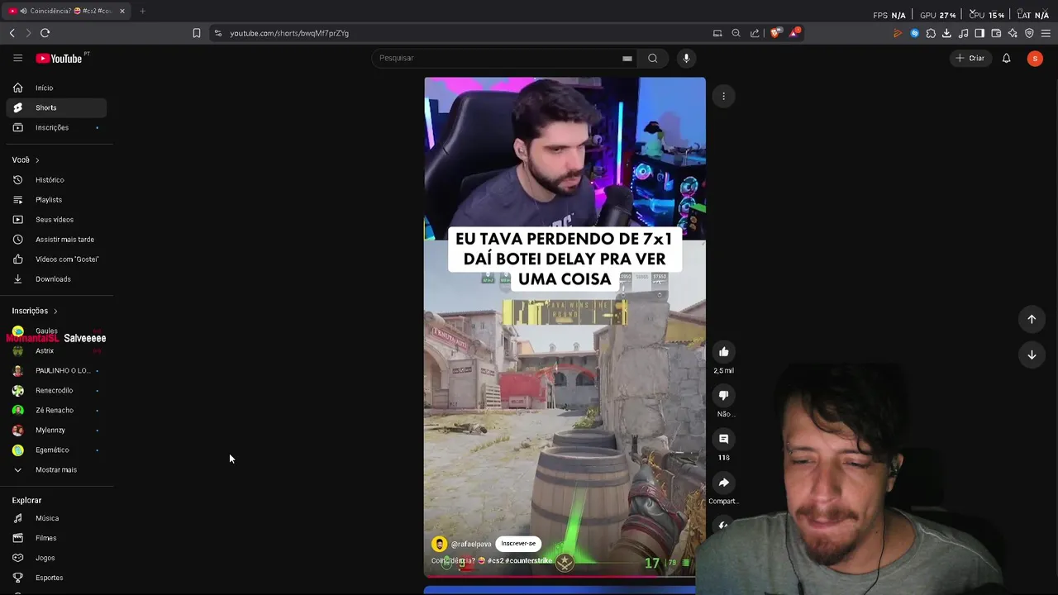
Task: Open the Brave Shields lion icon
Action: click(x=775, y=33)
